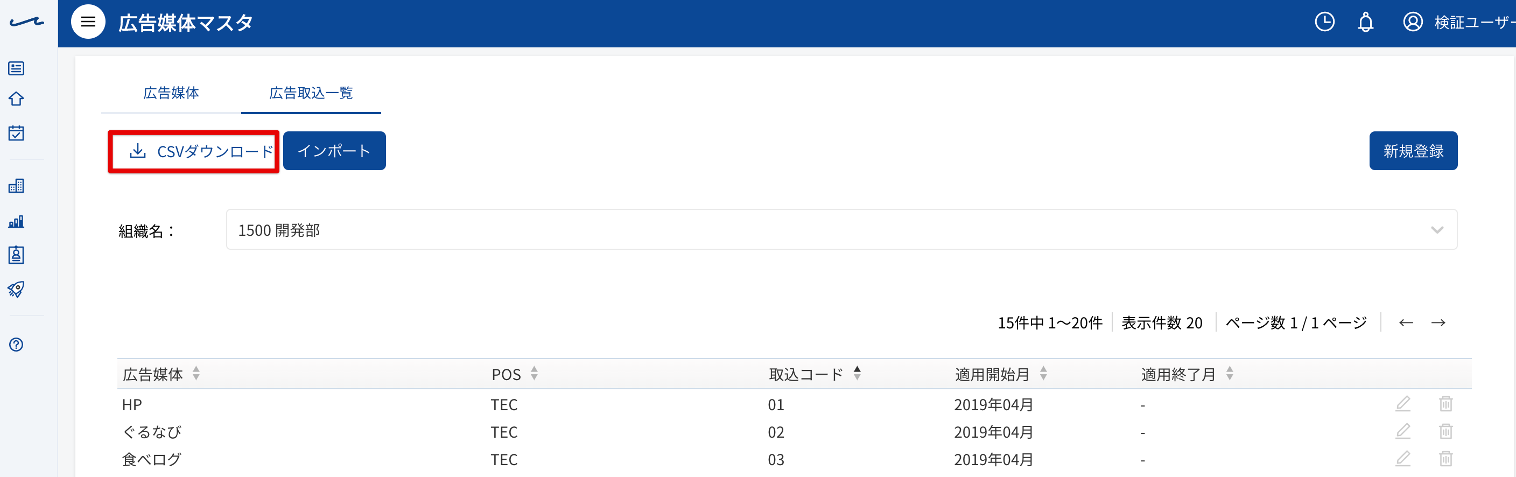Sort by the POS column
Screen dimensions: 1516x477
click(x=534, y=373)
